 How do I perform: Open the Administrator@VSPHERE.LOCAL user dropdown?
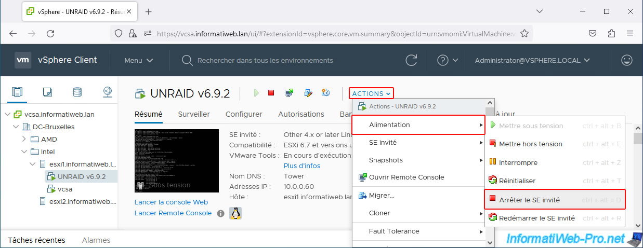pos(532,60)
